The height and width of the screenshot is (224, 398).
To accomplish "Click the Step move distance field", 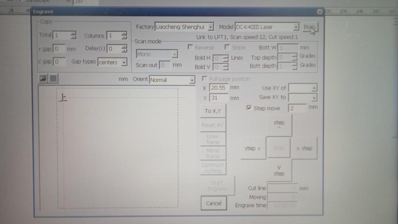I will [x=296, y=108].
